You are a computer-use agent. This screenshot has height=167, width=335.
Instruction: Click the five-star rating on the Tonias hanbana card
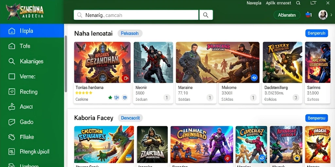tap(84, 93)
